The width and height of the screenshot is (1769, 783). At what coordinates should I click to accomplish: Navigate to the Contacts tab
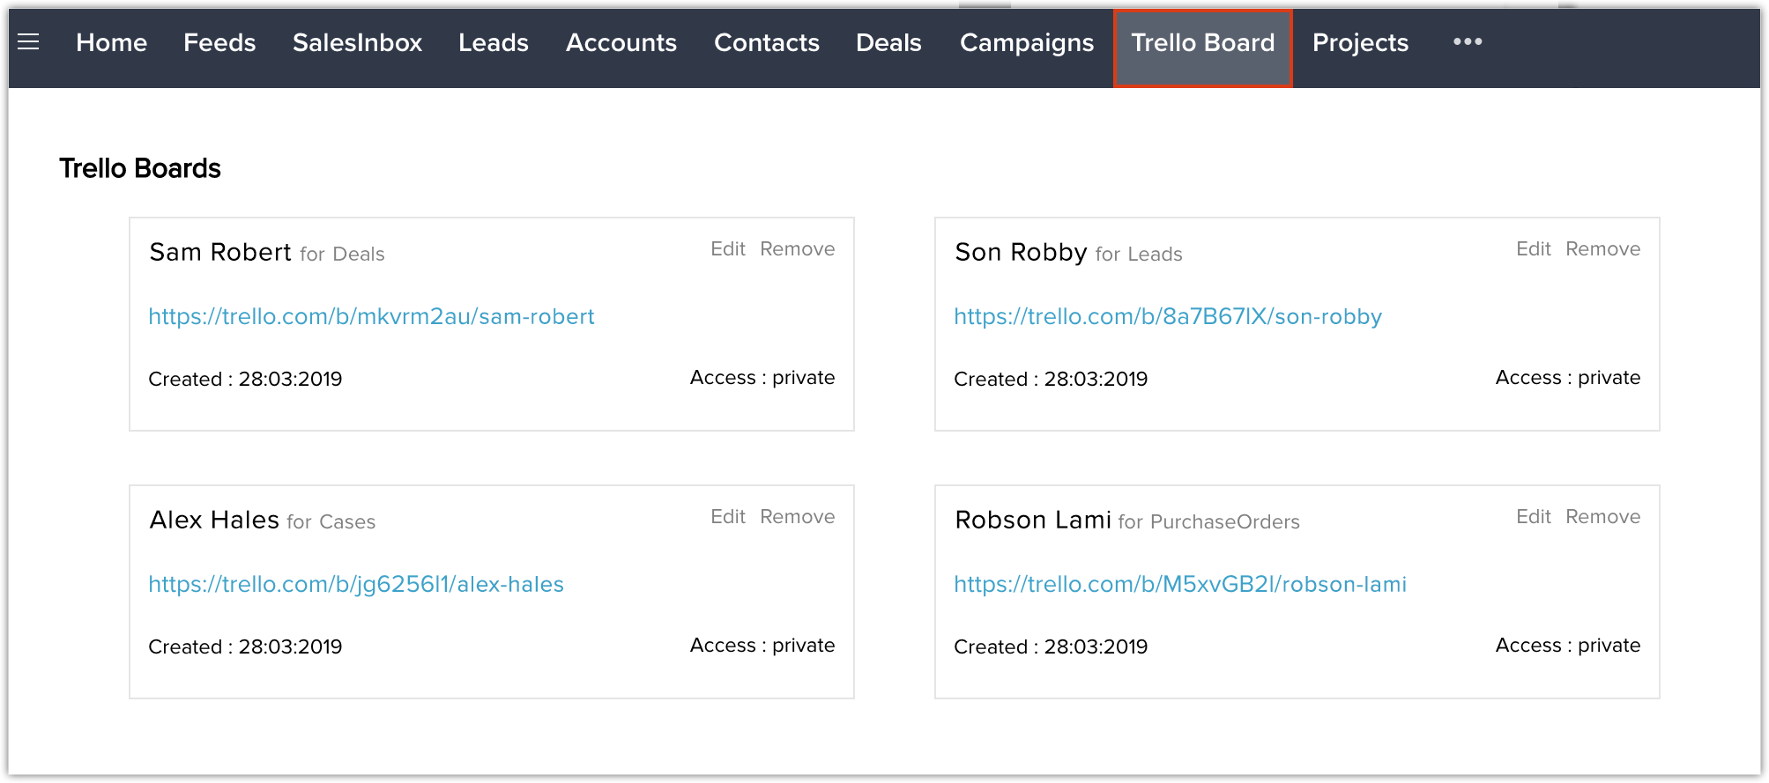(767, 43)
